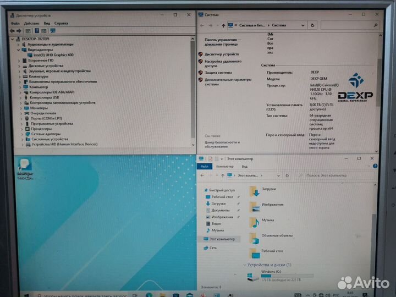Open Настройка удаленного доступа link
Viewport: 396px width, 297px height.
click(223, 63)
